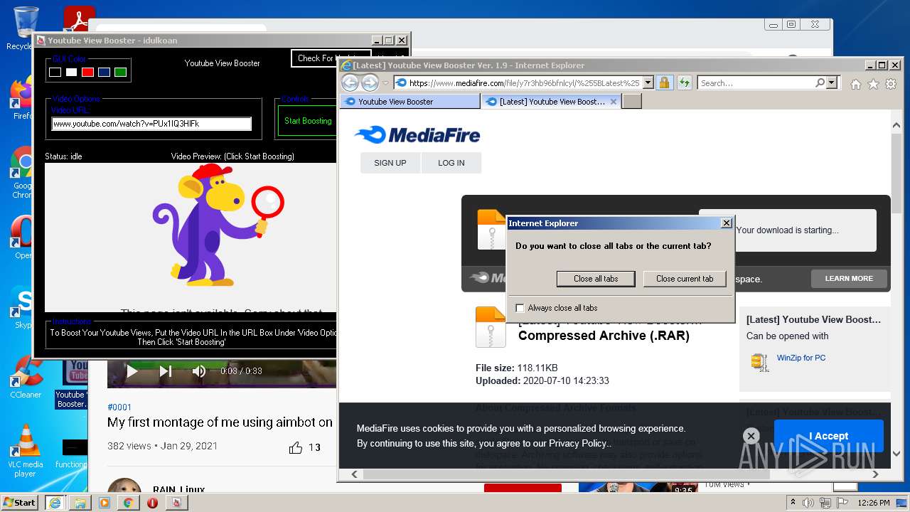Open recent pages dropdown beside Forward arrow

point(386,83)
